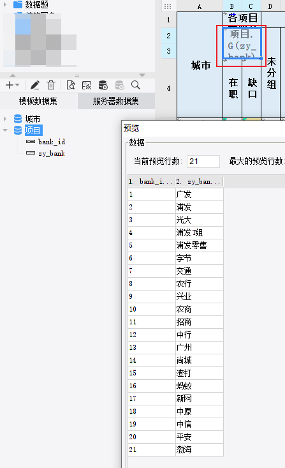Switch to the 服务器数据集 tab

pyautogui.click(x=116, y=101)
